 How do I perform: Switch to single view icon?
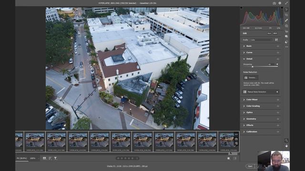pos(229,158)
